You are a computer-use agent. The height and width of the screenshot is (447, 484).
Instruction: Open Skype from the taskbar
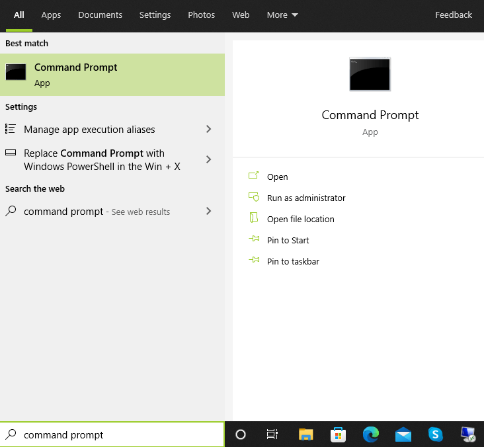[436, 434]
